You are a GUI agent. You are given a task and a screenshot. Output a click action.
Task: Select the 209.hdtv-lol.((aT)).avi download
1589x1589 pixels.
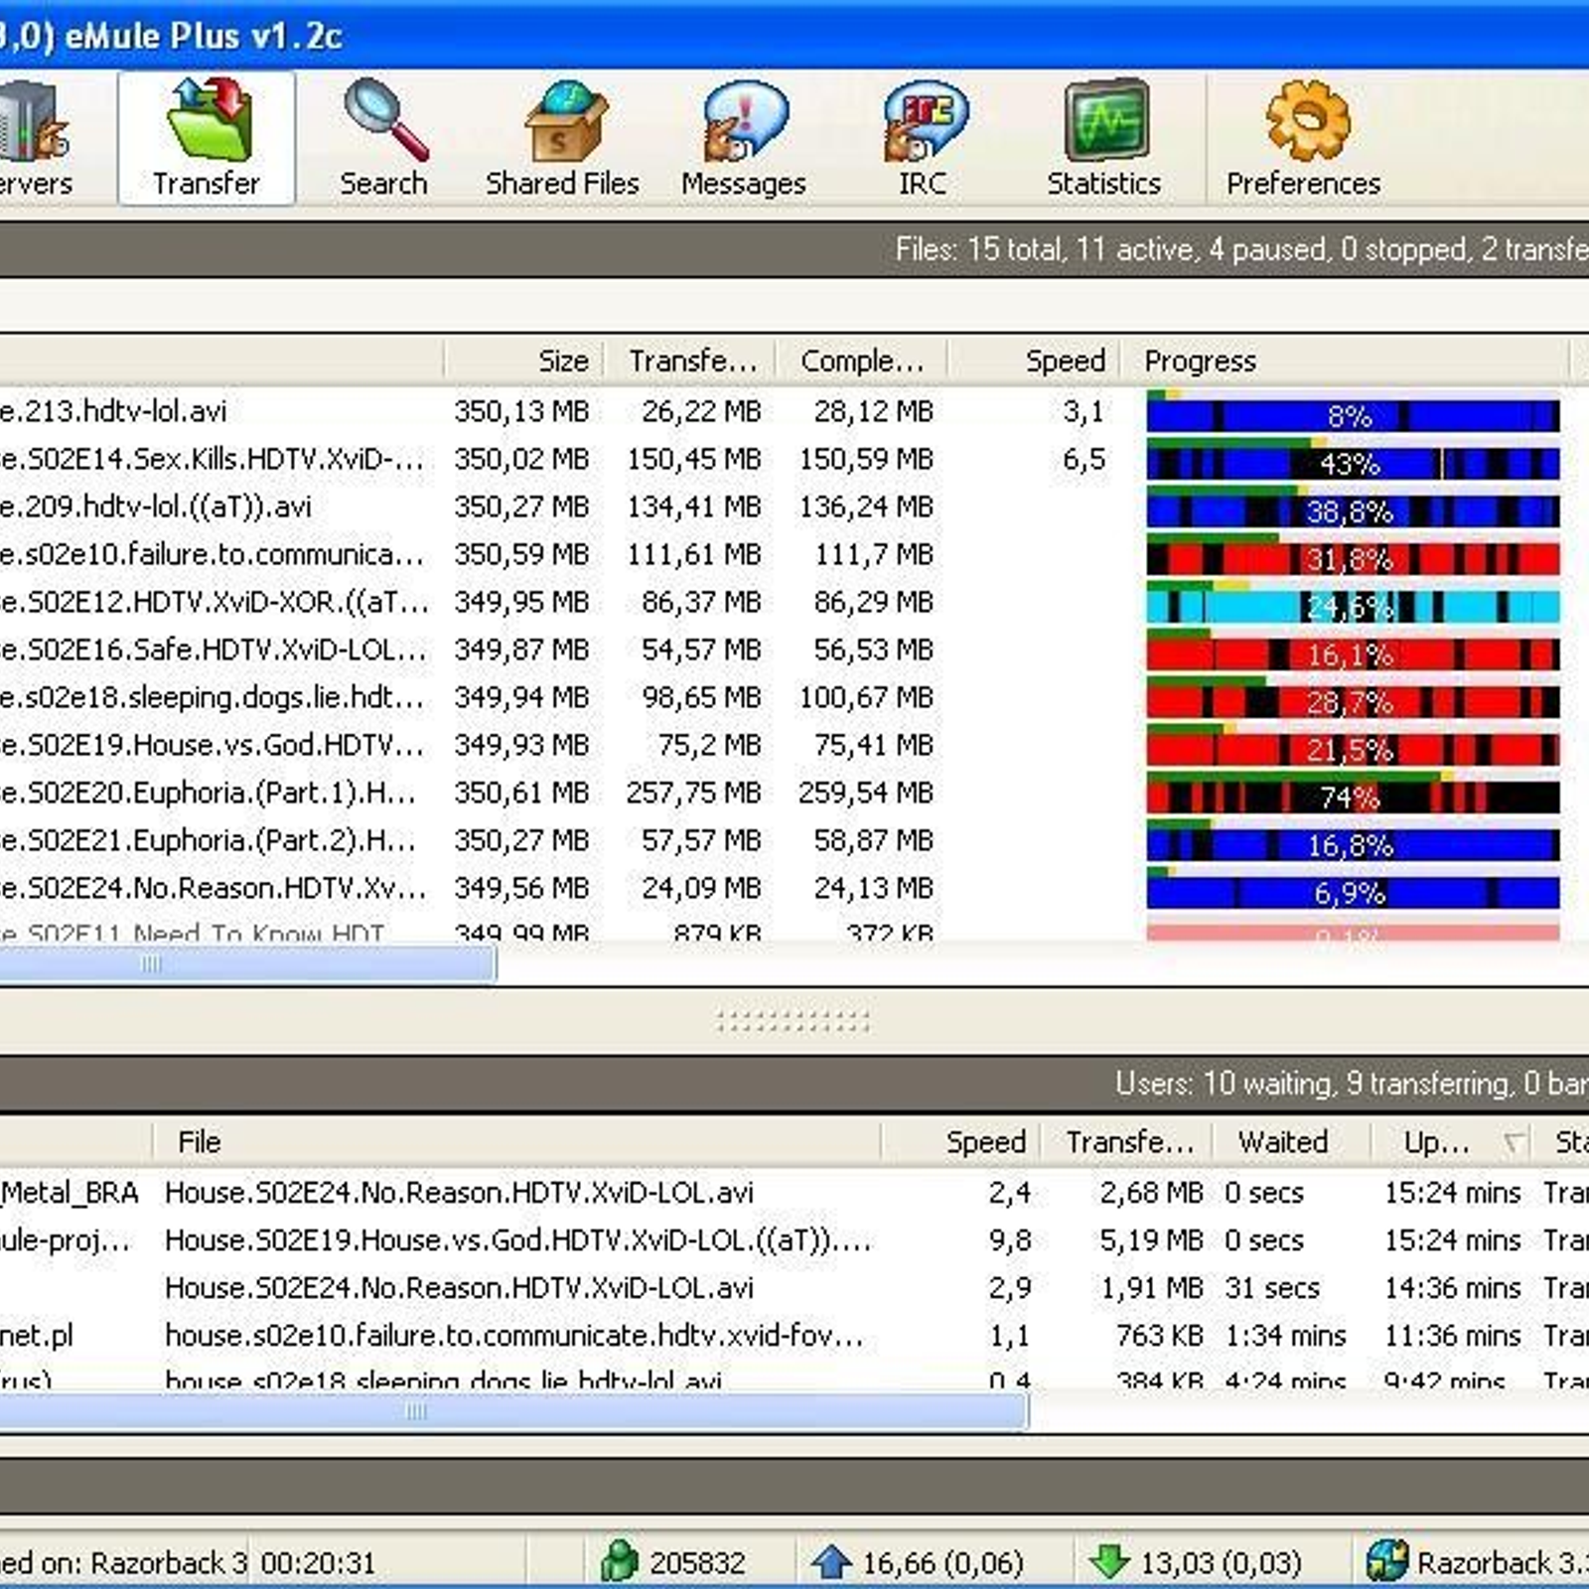click(794, 506)
